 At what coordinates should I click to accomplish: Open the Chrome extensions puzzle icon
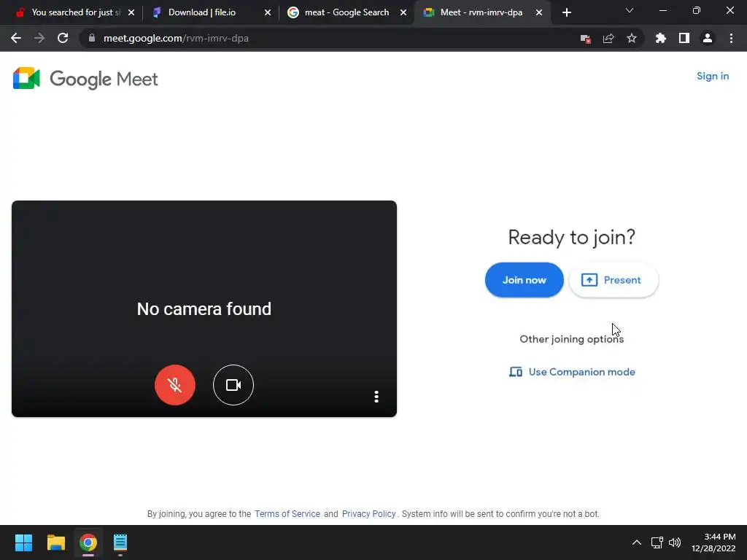click(x=661, y=38)
